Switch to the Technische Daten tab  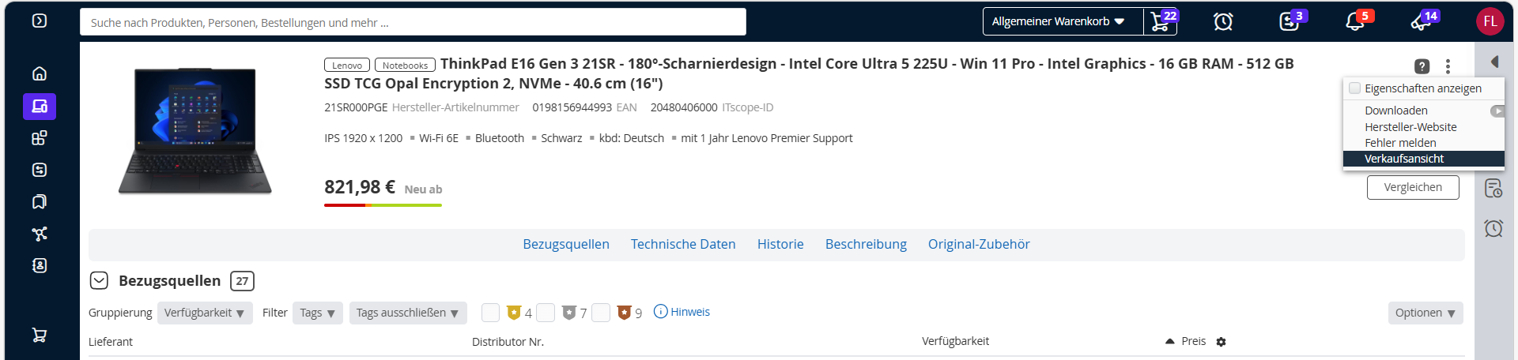tap(683, 245)
